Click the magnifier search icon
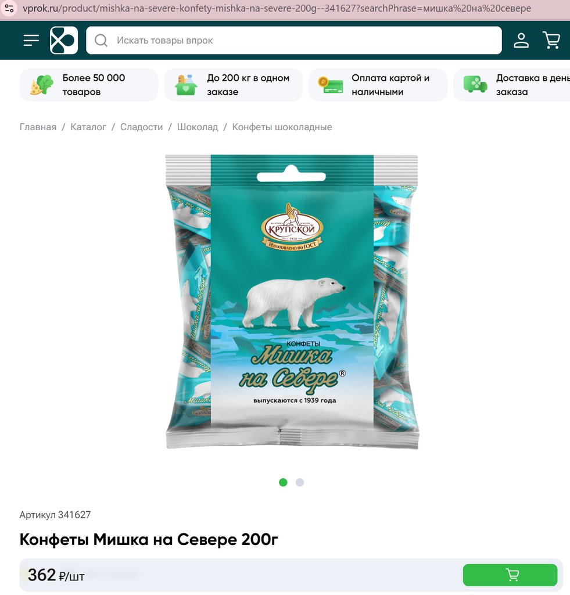 (x=101, y=40)
